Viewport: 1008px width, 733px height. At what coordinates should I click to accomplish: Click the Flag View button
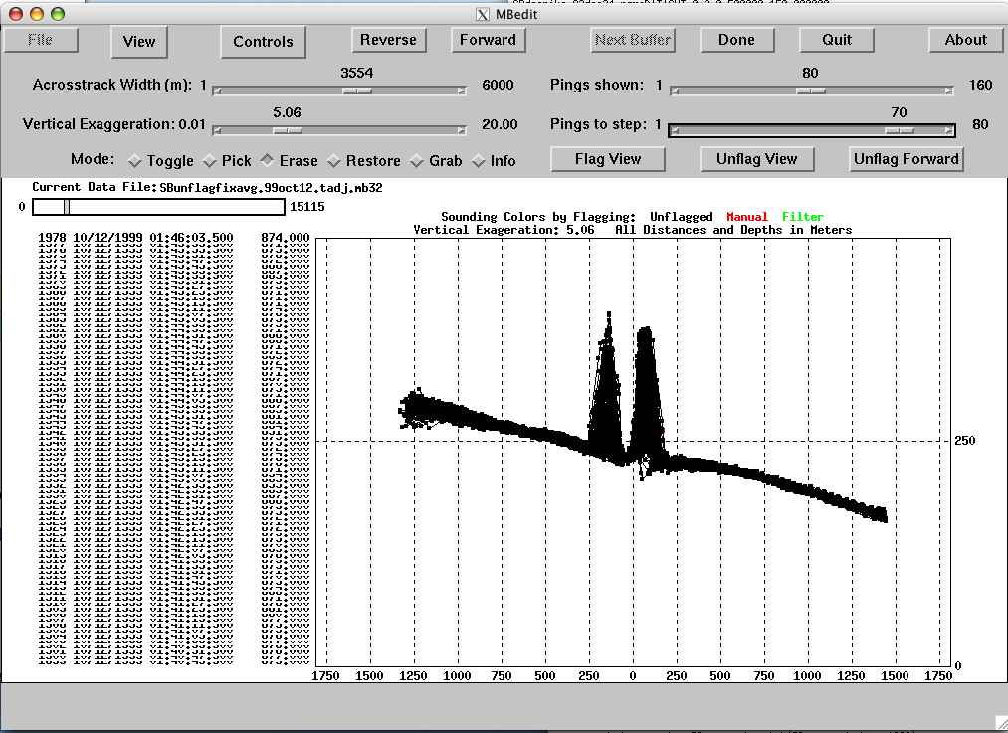pos(608,159)
